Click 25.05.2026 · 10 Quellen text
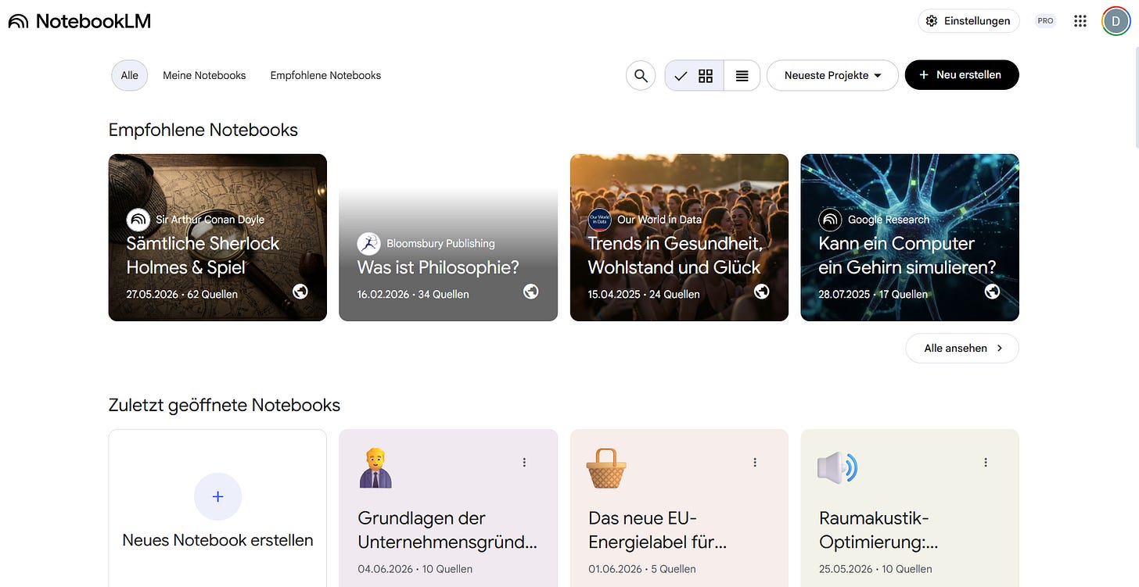This screenshot has height=587, width=1139. click(x=875, y=569)
